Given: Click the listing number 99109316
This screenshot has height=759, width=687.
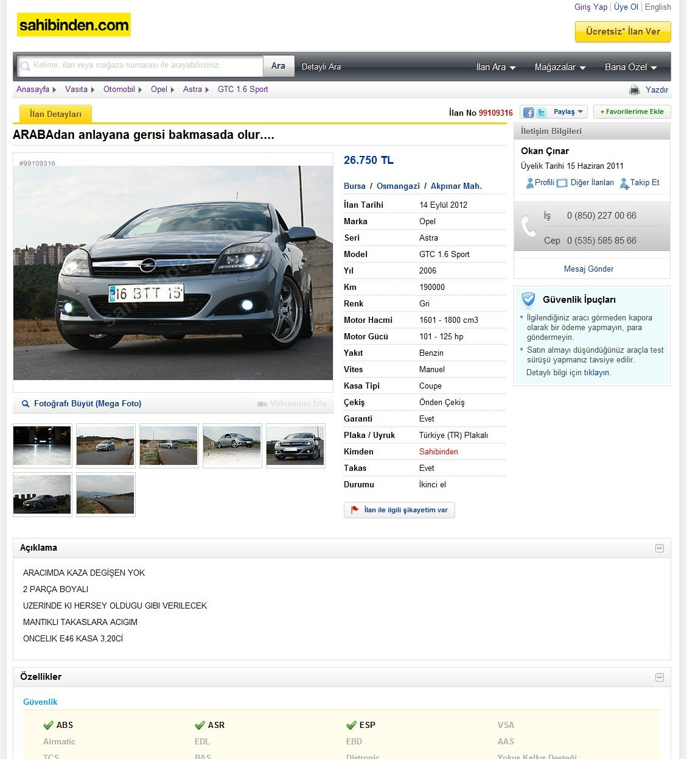Looking at the screenshot, I should pos(495,113).
